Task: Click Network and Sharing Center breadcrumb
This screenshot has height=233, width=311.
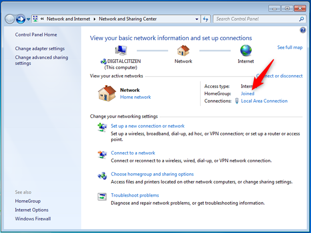Action: tap(128, 19)
